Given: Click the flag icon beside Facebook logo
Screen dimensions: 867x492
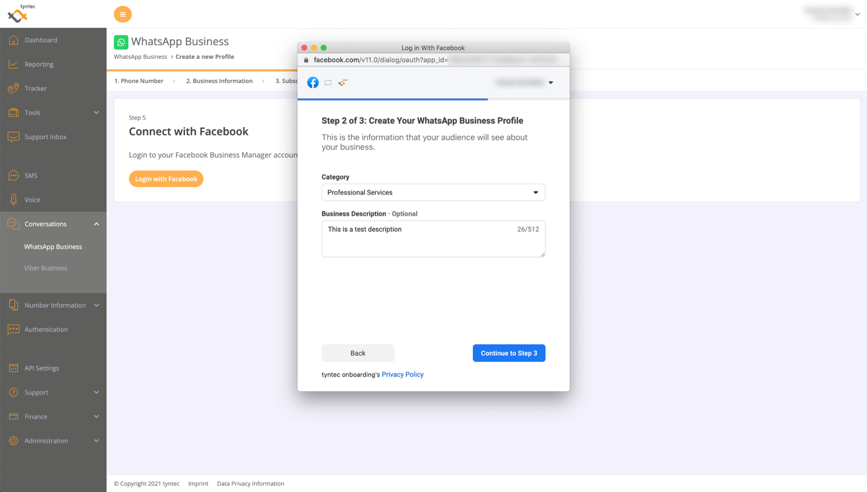Looking at the screenshot, I should [328, 83].
